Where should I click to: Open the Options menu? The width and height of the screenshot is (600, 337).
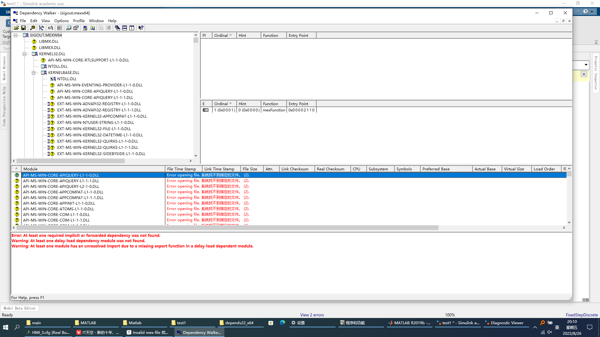pos(62,21)
